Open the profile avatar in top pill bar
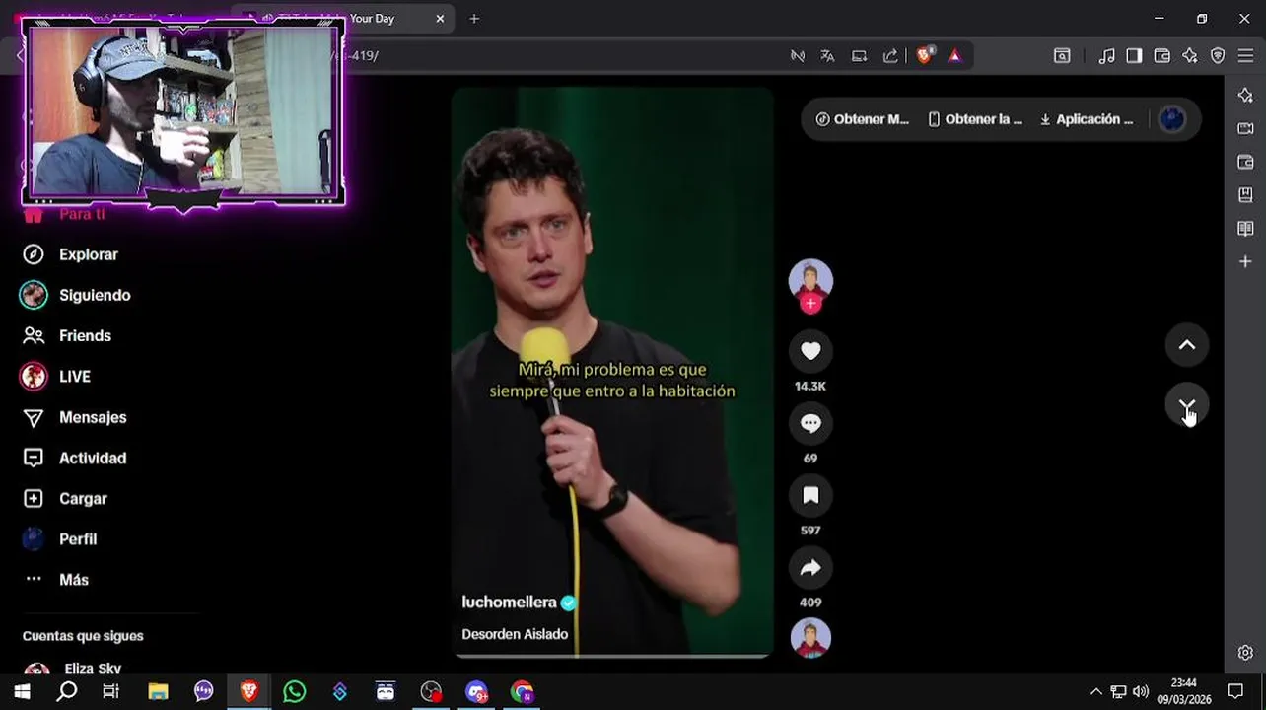Viewport: 1266px width, 710px height. tap(1172, 119)
